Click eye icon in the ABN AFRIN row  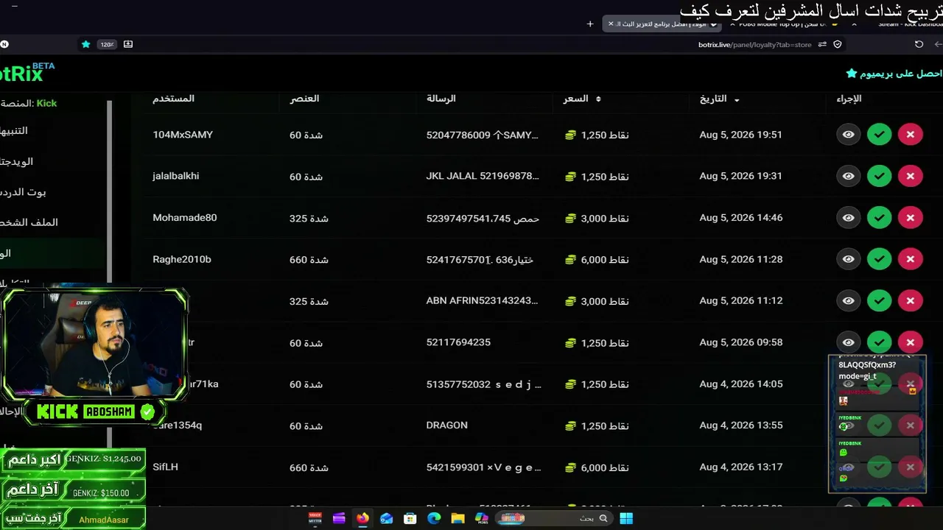coord(849,301)
